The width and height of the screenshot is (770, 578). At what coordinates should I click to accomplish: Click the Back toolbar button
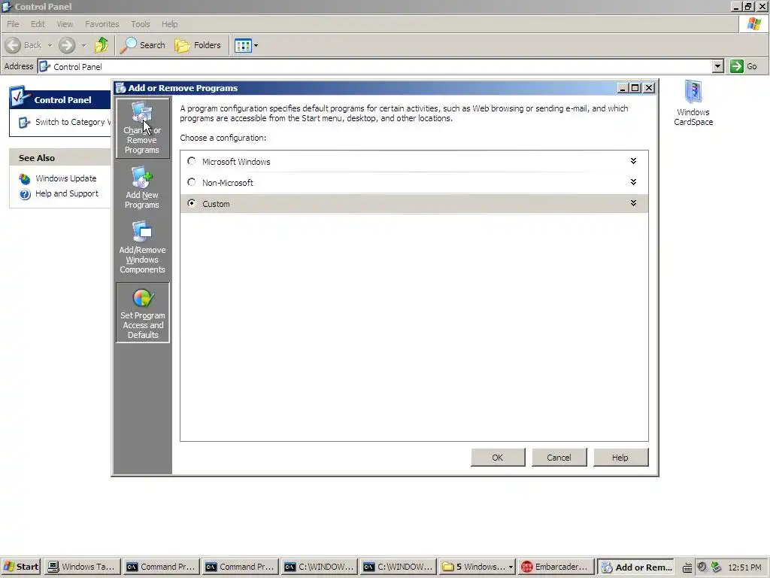[x=24, y=45]
